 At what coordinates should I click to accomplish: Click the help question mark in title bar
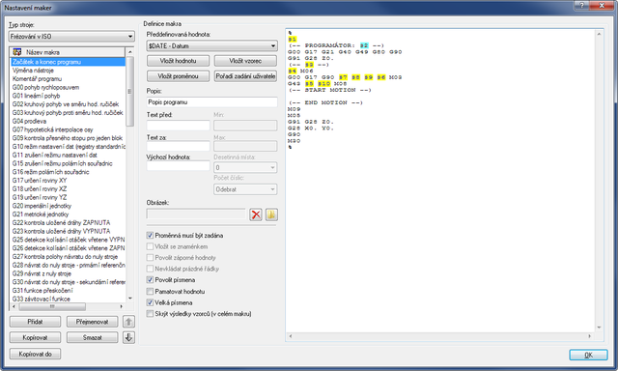[581, 5]
